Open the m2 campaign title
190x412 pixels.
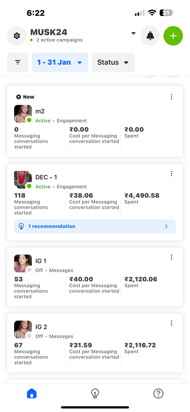tap(40, 111)
